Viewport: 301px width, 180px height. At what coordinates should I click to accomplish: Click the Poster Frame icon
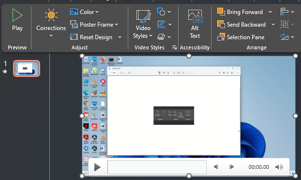click(x=74, y=24)
